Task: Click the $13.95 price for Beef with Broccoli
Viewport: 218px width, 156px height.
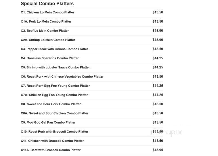Action: (x=158, y=150)
